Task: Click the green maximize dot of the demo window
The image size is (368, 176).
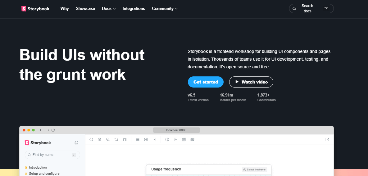Action: coord(33,130)
